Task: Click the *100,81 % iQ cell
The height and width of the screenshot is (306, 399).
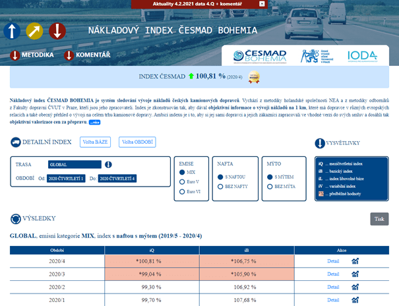Action: [152, 261]
